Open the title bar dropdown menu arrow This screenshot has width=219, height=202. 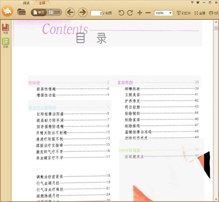tap(192, 3)
